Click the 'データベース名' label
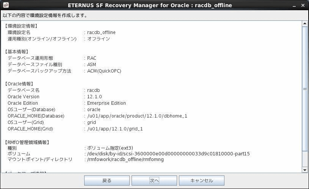The width and height of the screenshot is (309, 189). [x=24, y=90]
